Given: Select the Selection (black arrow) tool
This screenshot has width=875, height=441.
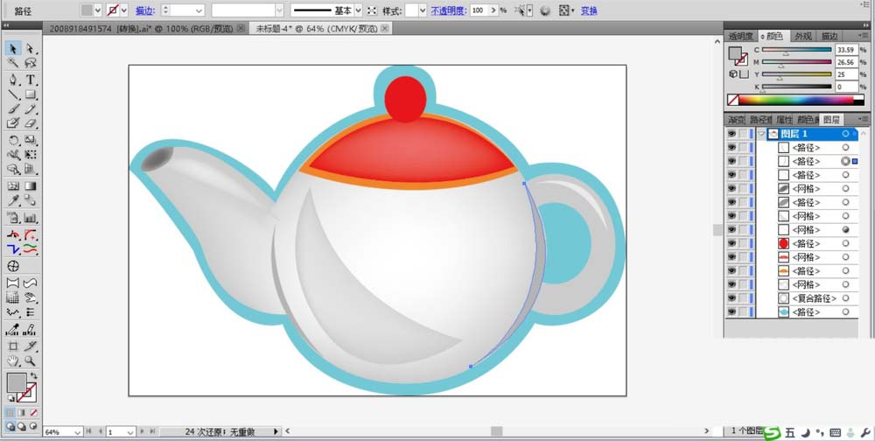Looking at the screenshot, I should 13,49.
